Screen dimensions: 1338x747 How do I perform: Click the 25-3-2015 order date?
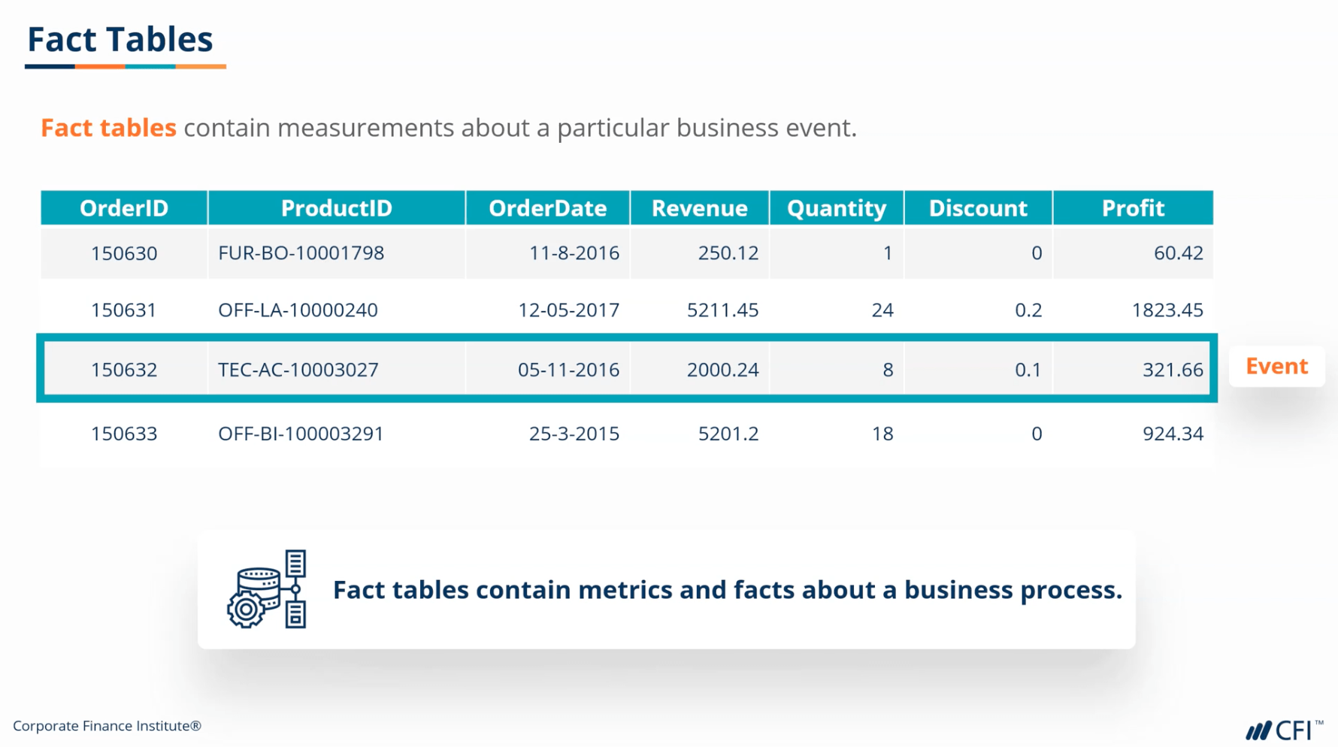[x=574, y=434]
